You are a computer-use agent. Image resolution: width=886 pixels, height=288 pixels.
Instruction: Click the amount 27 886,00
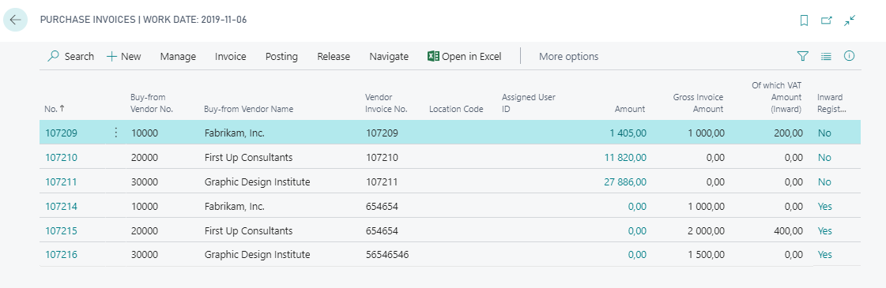coord(625,182)
